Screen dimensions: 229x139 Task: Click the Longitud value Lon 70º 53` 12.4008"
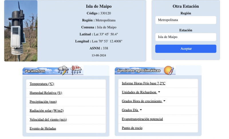(107, 41)
